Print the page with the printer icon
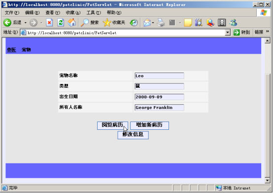This screenshot has width=273, height=193. (x=161, y=23)
